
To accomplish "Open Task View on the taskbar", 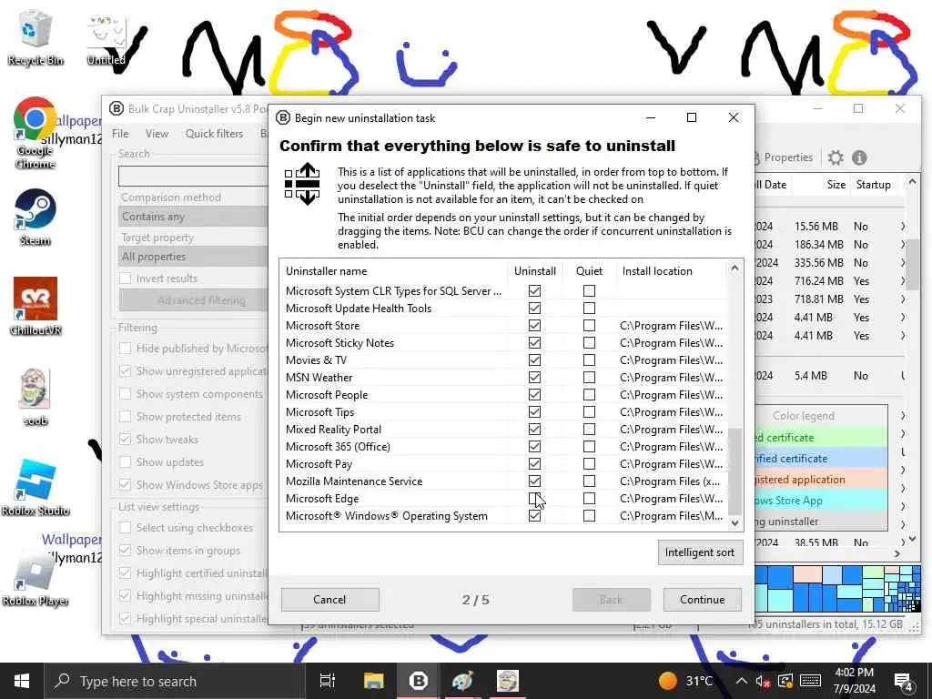I will tap(327, 681).
